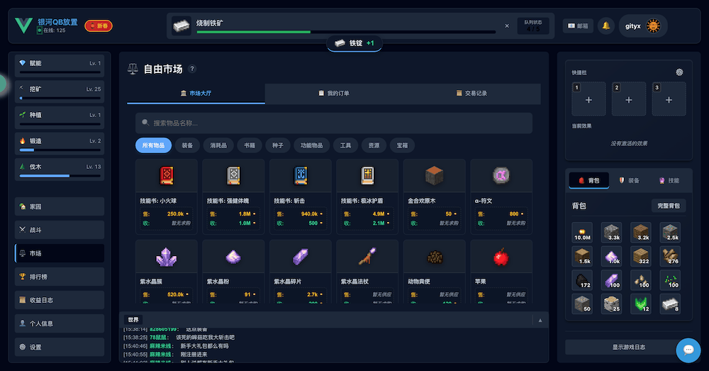The width and height of the screenshot is (709, 371).
Task: Open the quick bar settings gear
Action: click(x=679, y=72)
